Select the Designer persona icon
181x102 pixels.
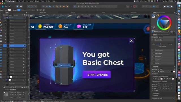[3, 7]
